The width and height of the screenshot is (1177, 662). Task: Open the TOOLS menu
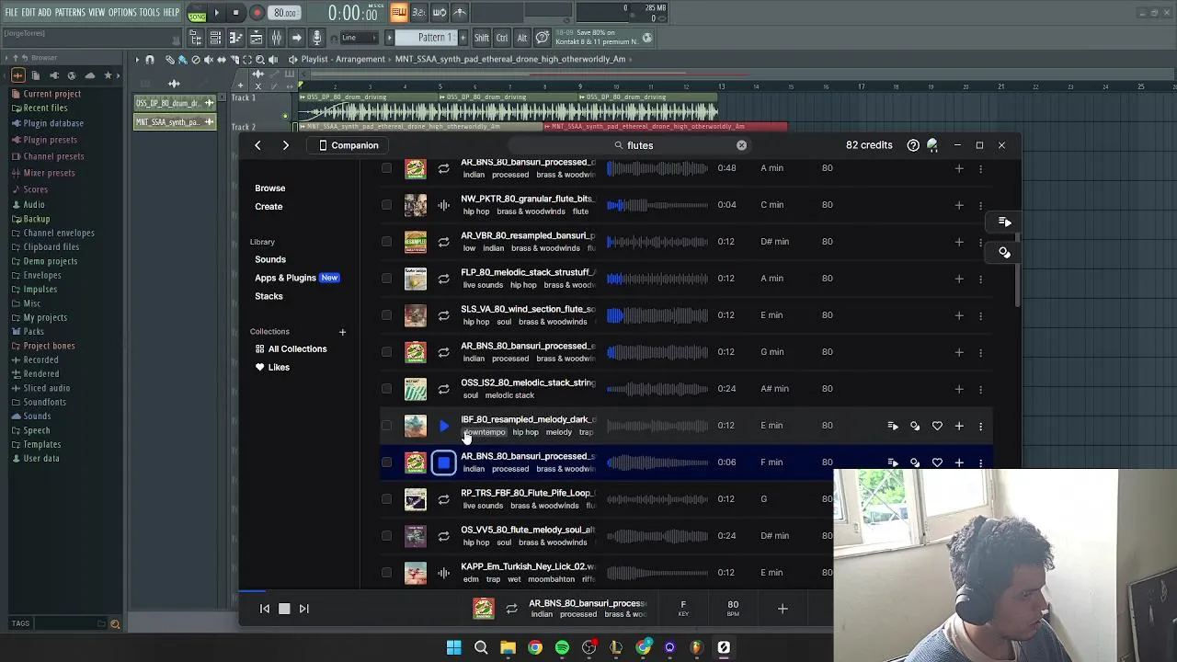(x=150, y=13)
